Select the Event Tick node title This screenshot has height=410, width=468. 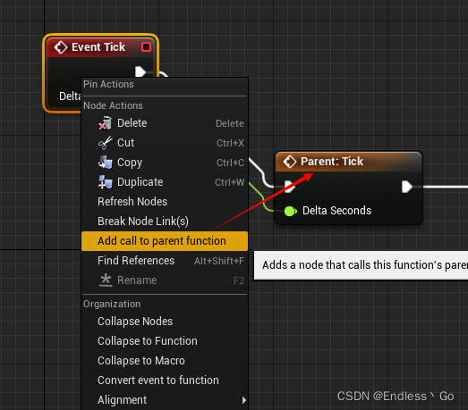coord(98,47)
